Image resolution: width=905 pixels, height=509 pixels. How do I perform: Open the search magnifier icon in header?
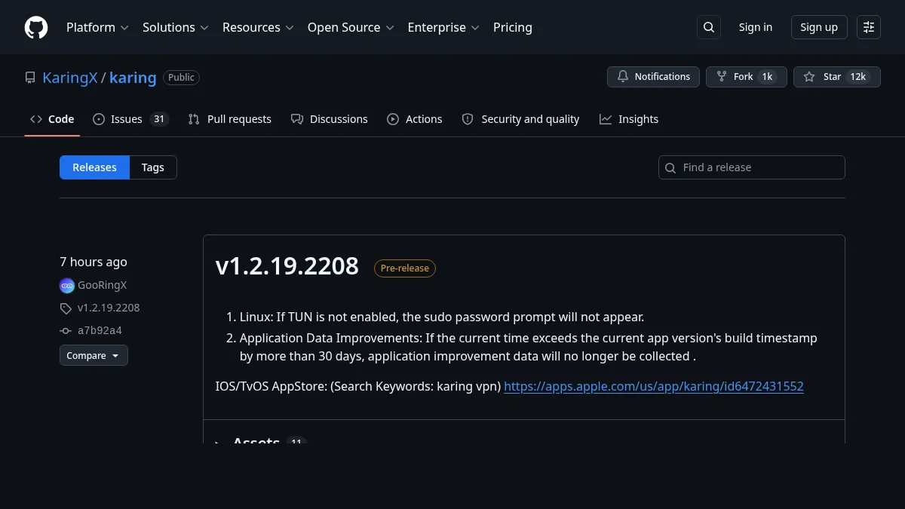tap(709, 27)
